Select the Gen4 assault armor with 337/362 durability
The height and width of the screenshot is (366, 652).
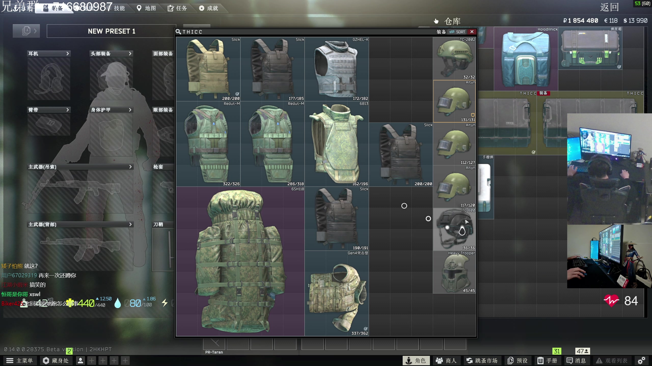337,293
